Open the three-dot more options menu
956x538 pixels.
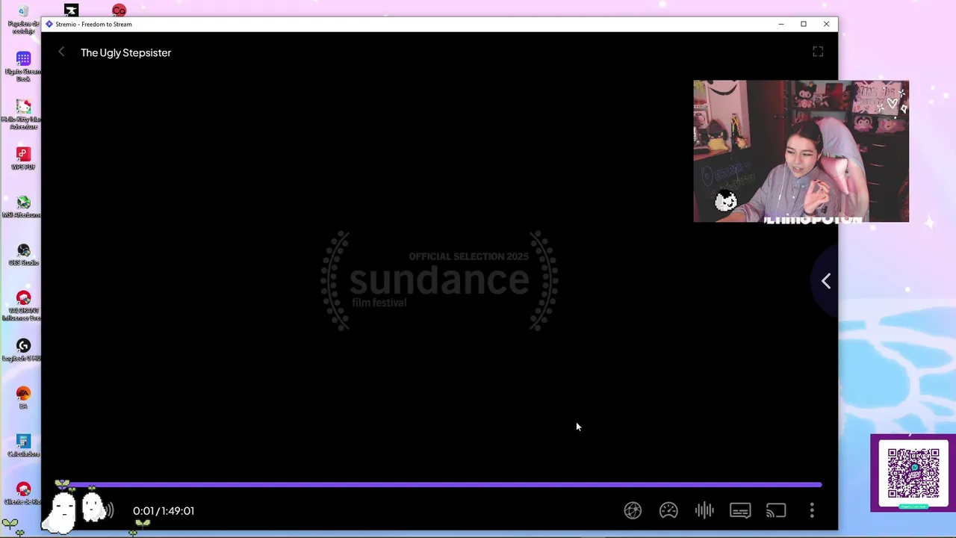pos(812,510)
